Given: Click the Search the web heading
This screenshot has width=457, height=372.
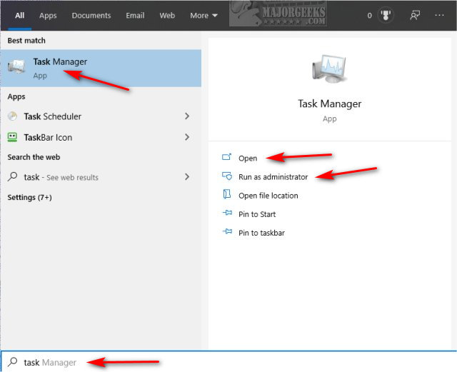Looking at the screenshot, I should pyautogui.click(x=34, y=157).
